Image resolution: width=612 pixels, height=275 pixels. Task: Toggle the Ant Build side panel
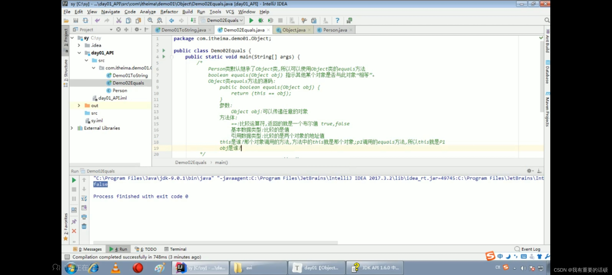(x=547, y=41)
